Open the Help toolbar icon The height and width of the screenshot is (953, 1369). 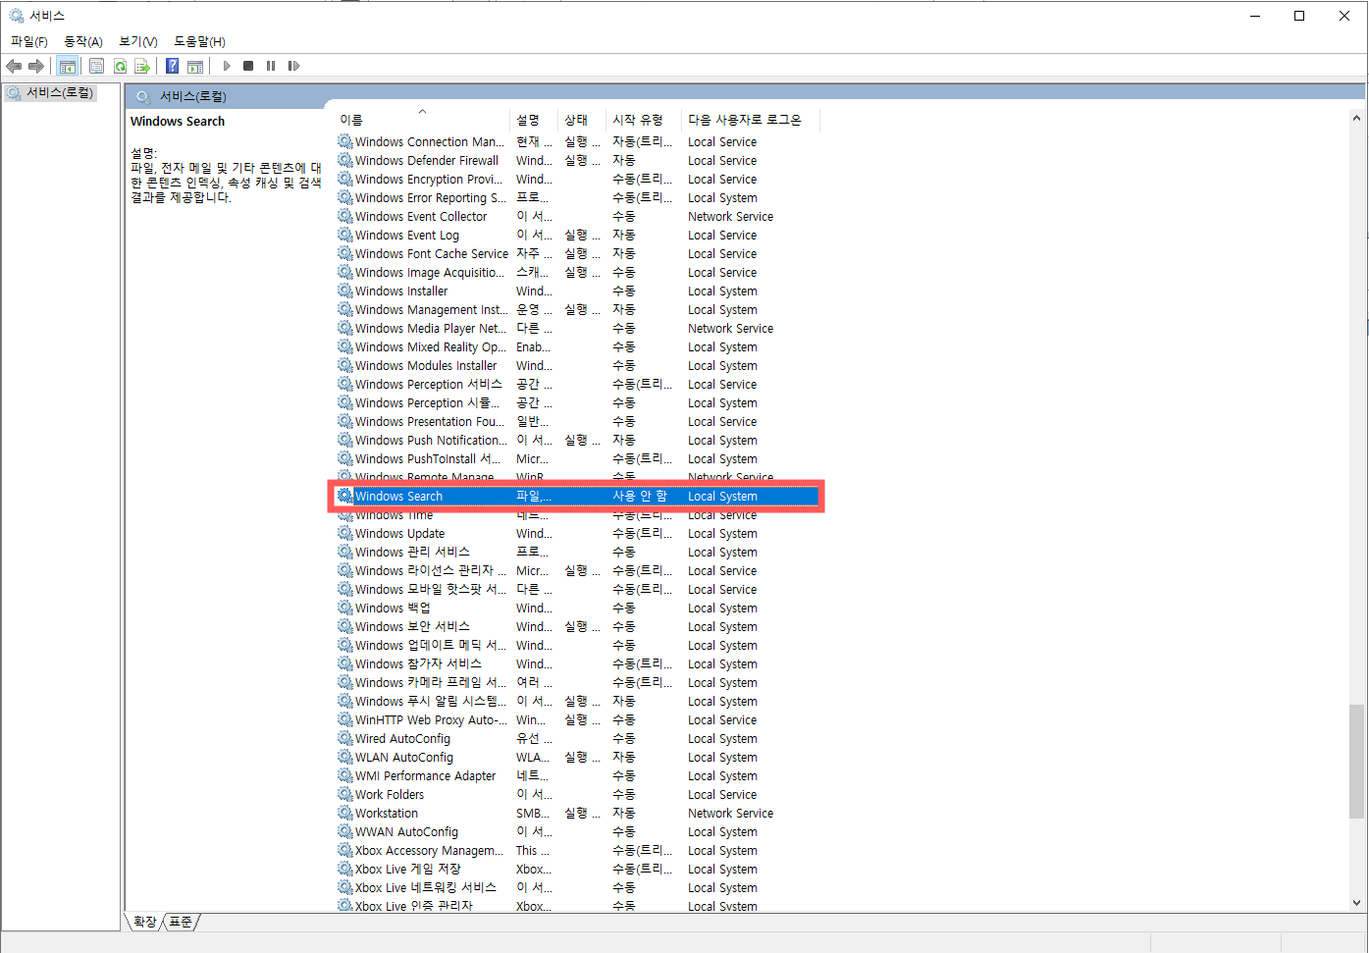coord(173,66)
